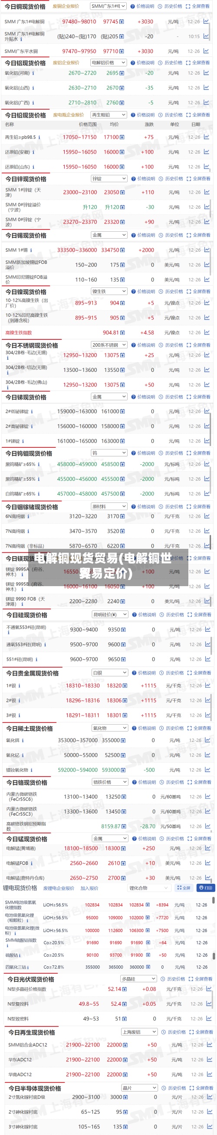The image size is (217, 1135).
Task: Click the 今日铜现货价格 section heading
Action: click(25, 7)
